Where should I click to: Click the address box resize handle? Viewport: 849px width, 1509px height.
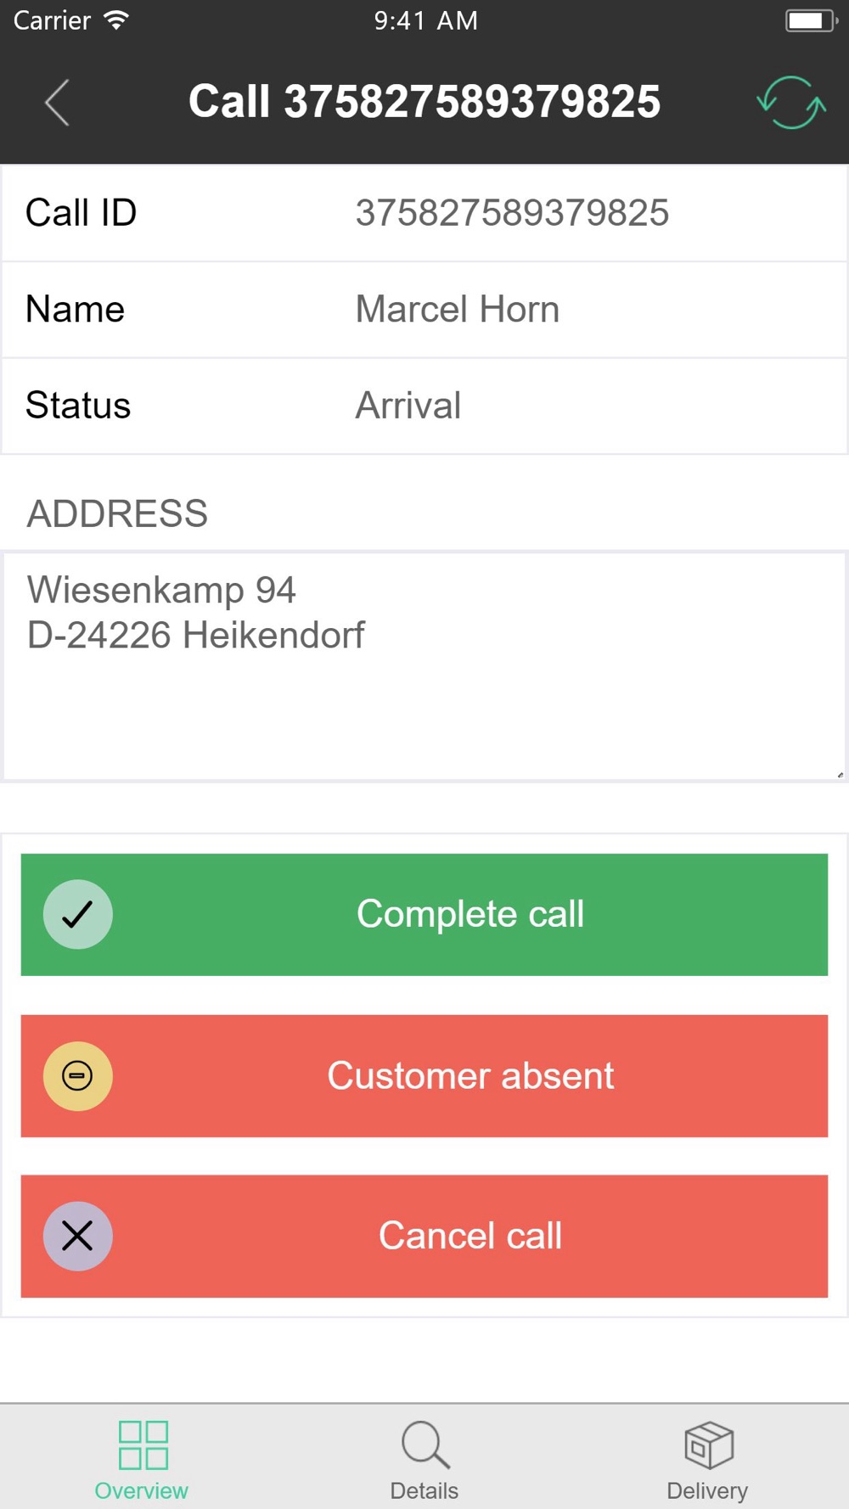pos(840,774)
